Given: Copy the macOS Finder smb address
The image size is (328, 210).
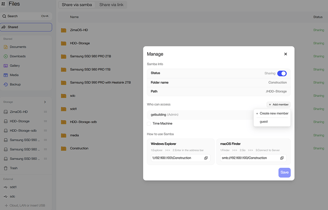Looking at the screenshot, I should tap(282, 158).
